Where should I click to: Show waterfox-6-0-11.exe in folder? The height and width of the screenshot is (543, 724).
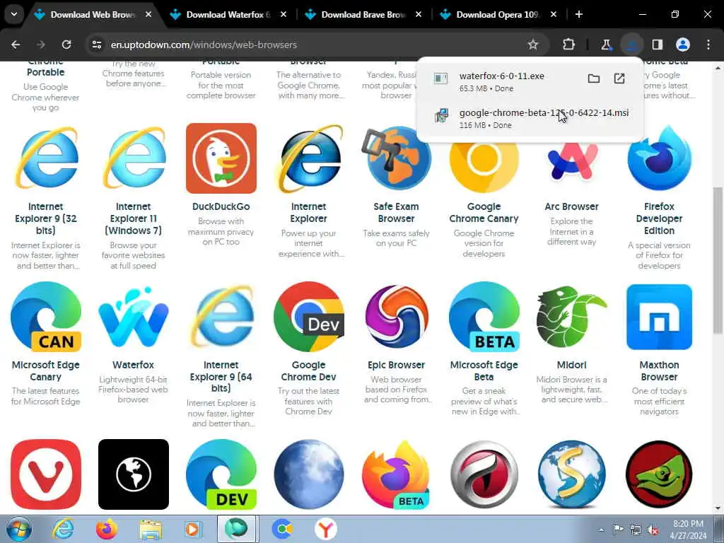pyautogui.click(x=594, y=78)
